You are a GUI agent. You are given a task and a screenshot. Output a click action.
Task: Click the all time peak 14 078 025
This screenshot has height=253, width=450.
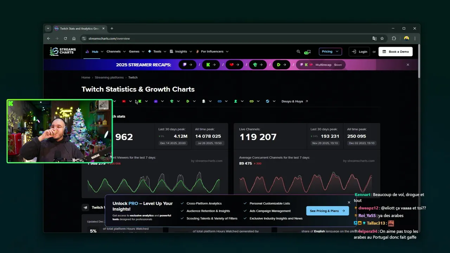click(x=208, y=136)
